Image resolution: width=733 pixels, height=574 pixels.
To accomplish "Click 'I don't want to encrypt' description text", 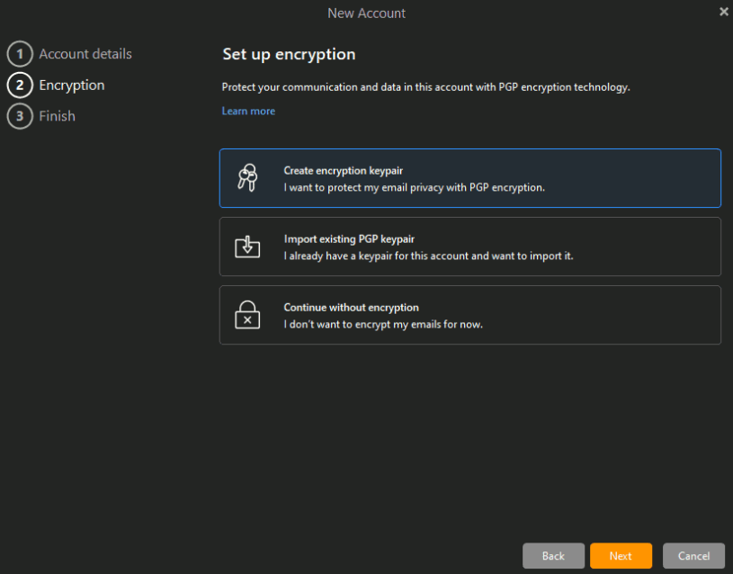I will pos(383,324).
